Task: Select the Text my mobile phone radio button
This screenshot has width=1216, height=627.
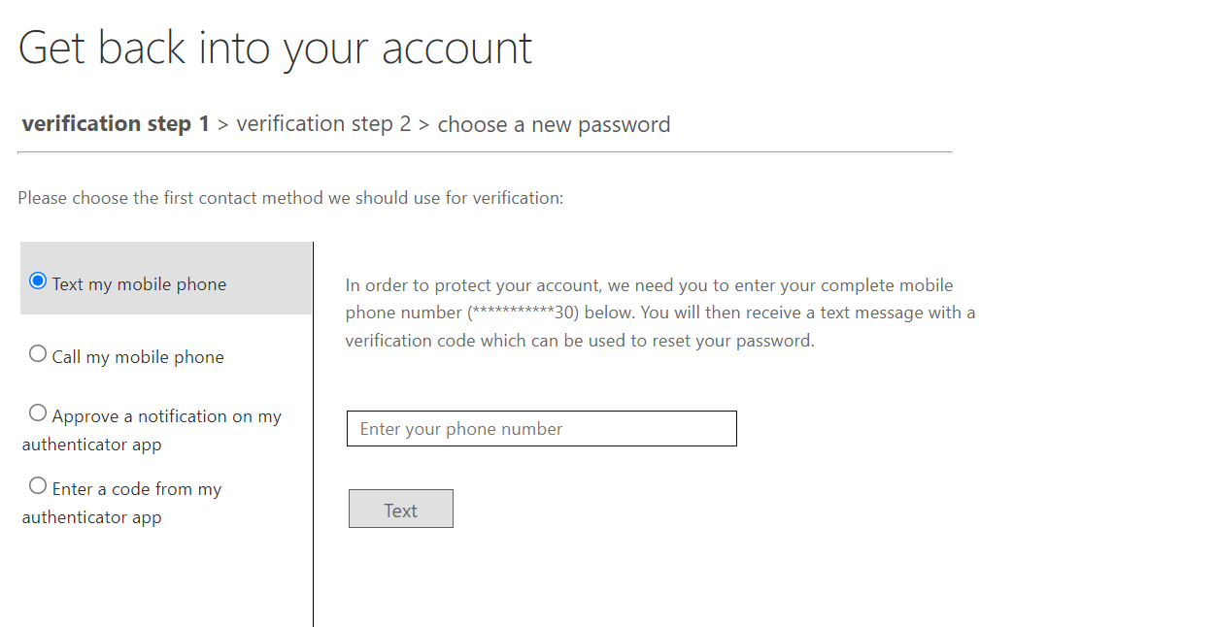Action: pyautogui.click(x=38, y=281)
